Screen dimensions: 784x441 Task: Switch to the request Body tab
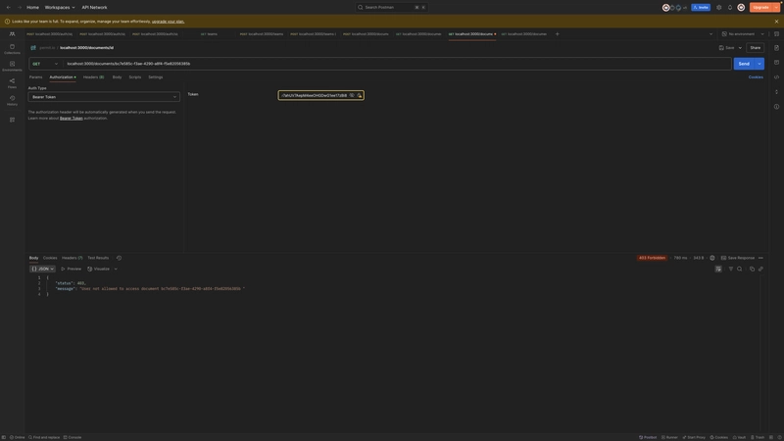point(117,77)
